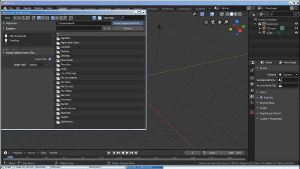Select the My Pictures folder
Screen dimensions: 300x169
[67, 86]
